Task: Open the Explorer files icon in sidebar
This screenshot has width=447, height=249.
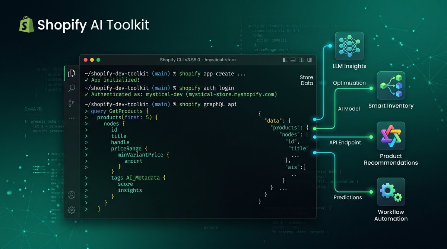Action: tap(72, 74)
